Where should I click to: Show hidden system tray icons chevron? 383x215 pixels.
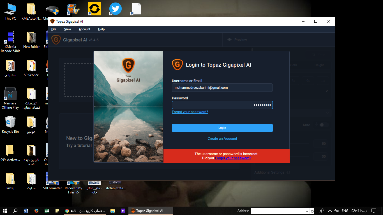click(330, 211)
